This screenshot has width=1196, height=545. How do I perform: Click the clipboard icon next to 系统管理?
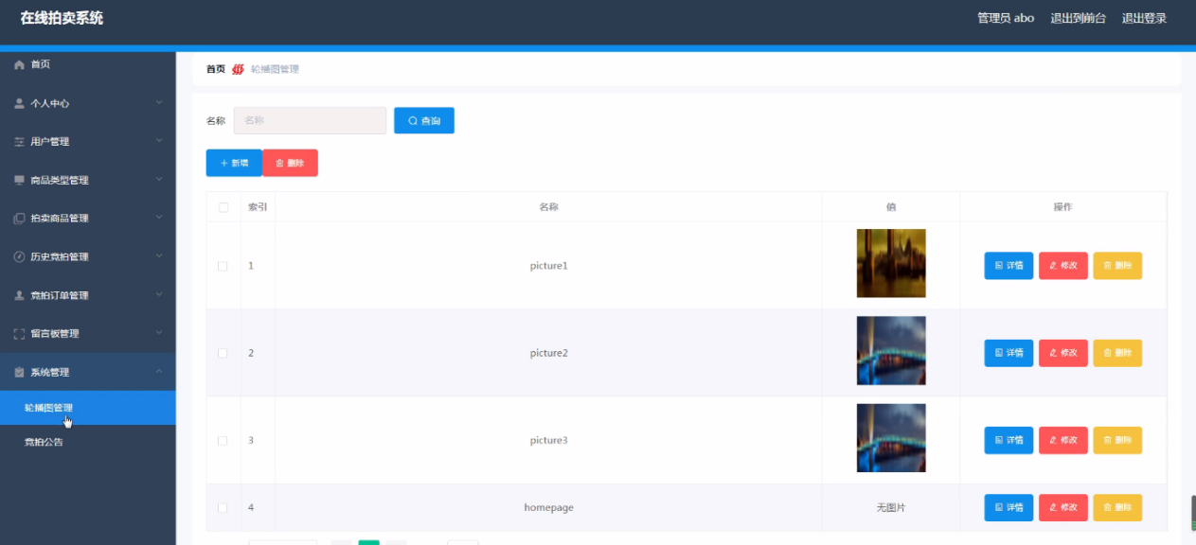(x=19, y=372)
